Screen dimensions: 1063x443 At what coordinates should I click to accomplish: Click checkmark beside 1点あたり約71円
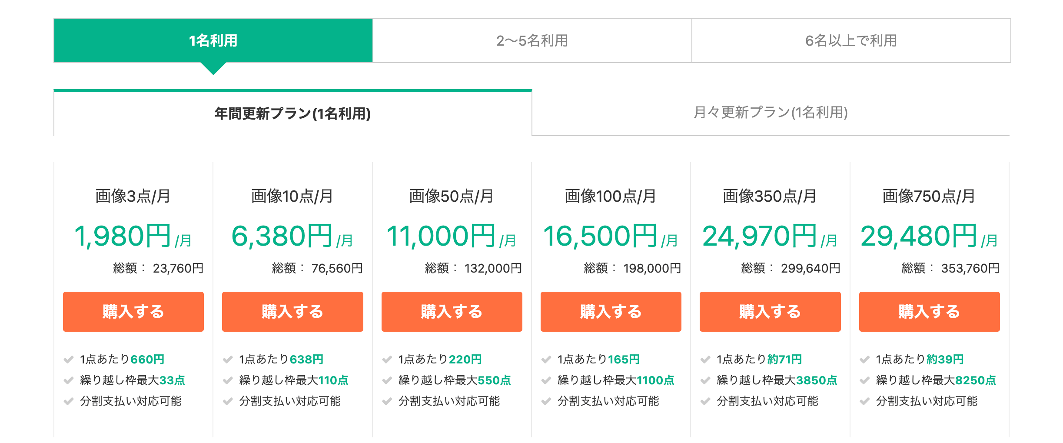tap(705, 360)
